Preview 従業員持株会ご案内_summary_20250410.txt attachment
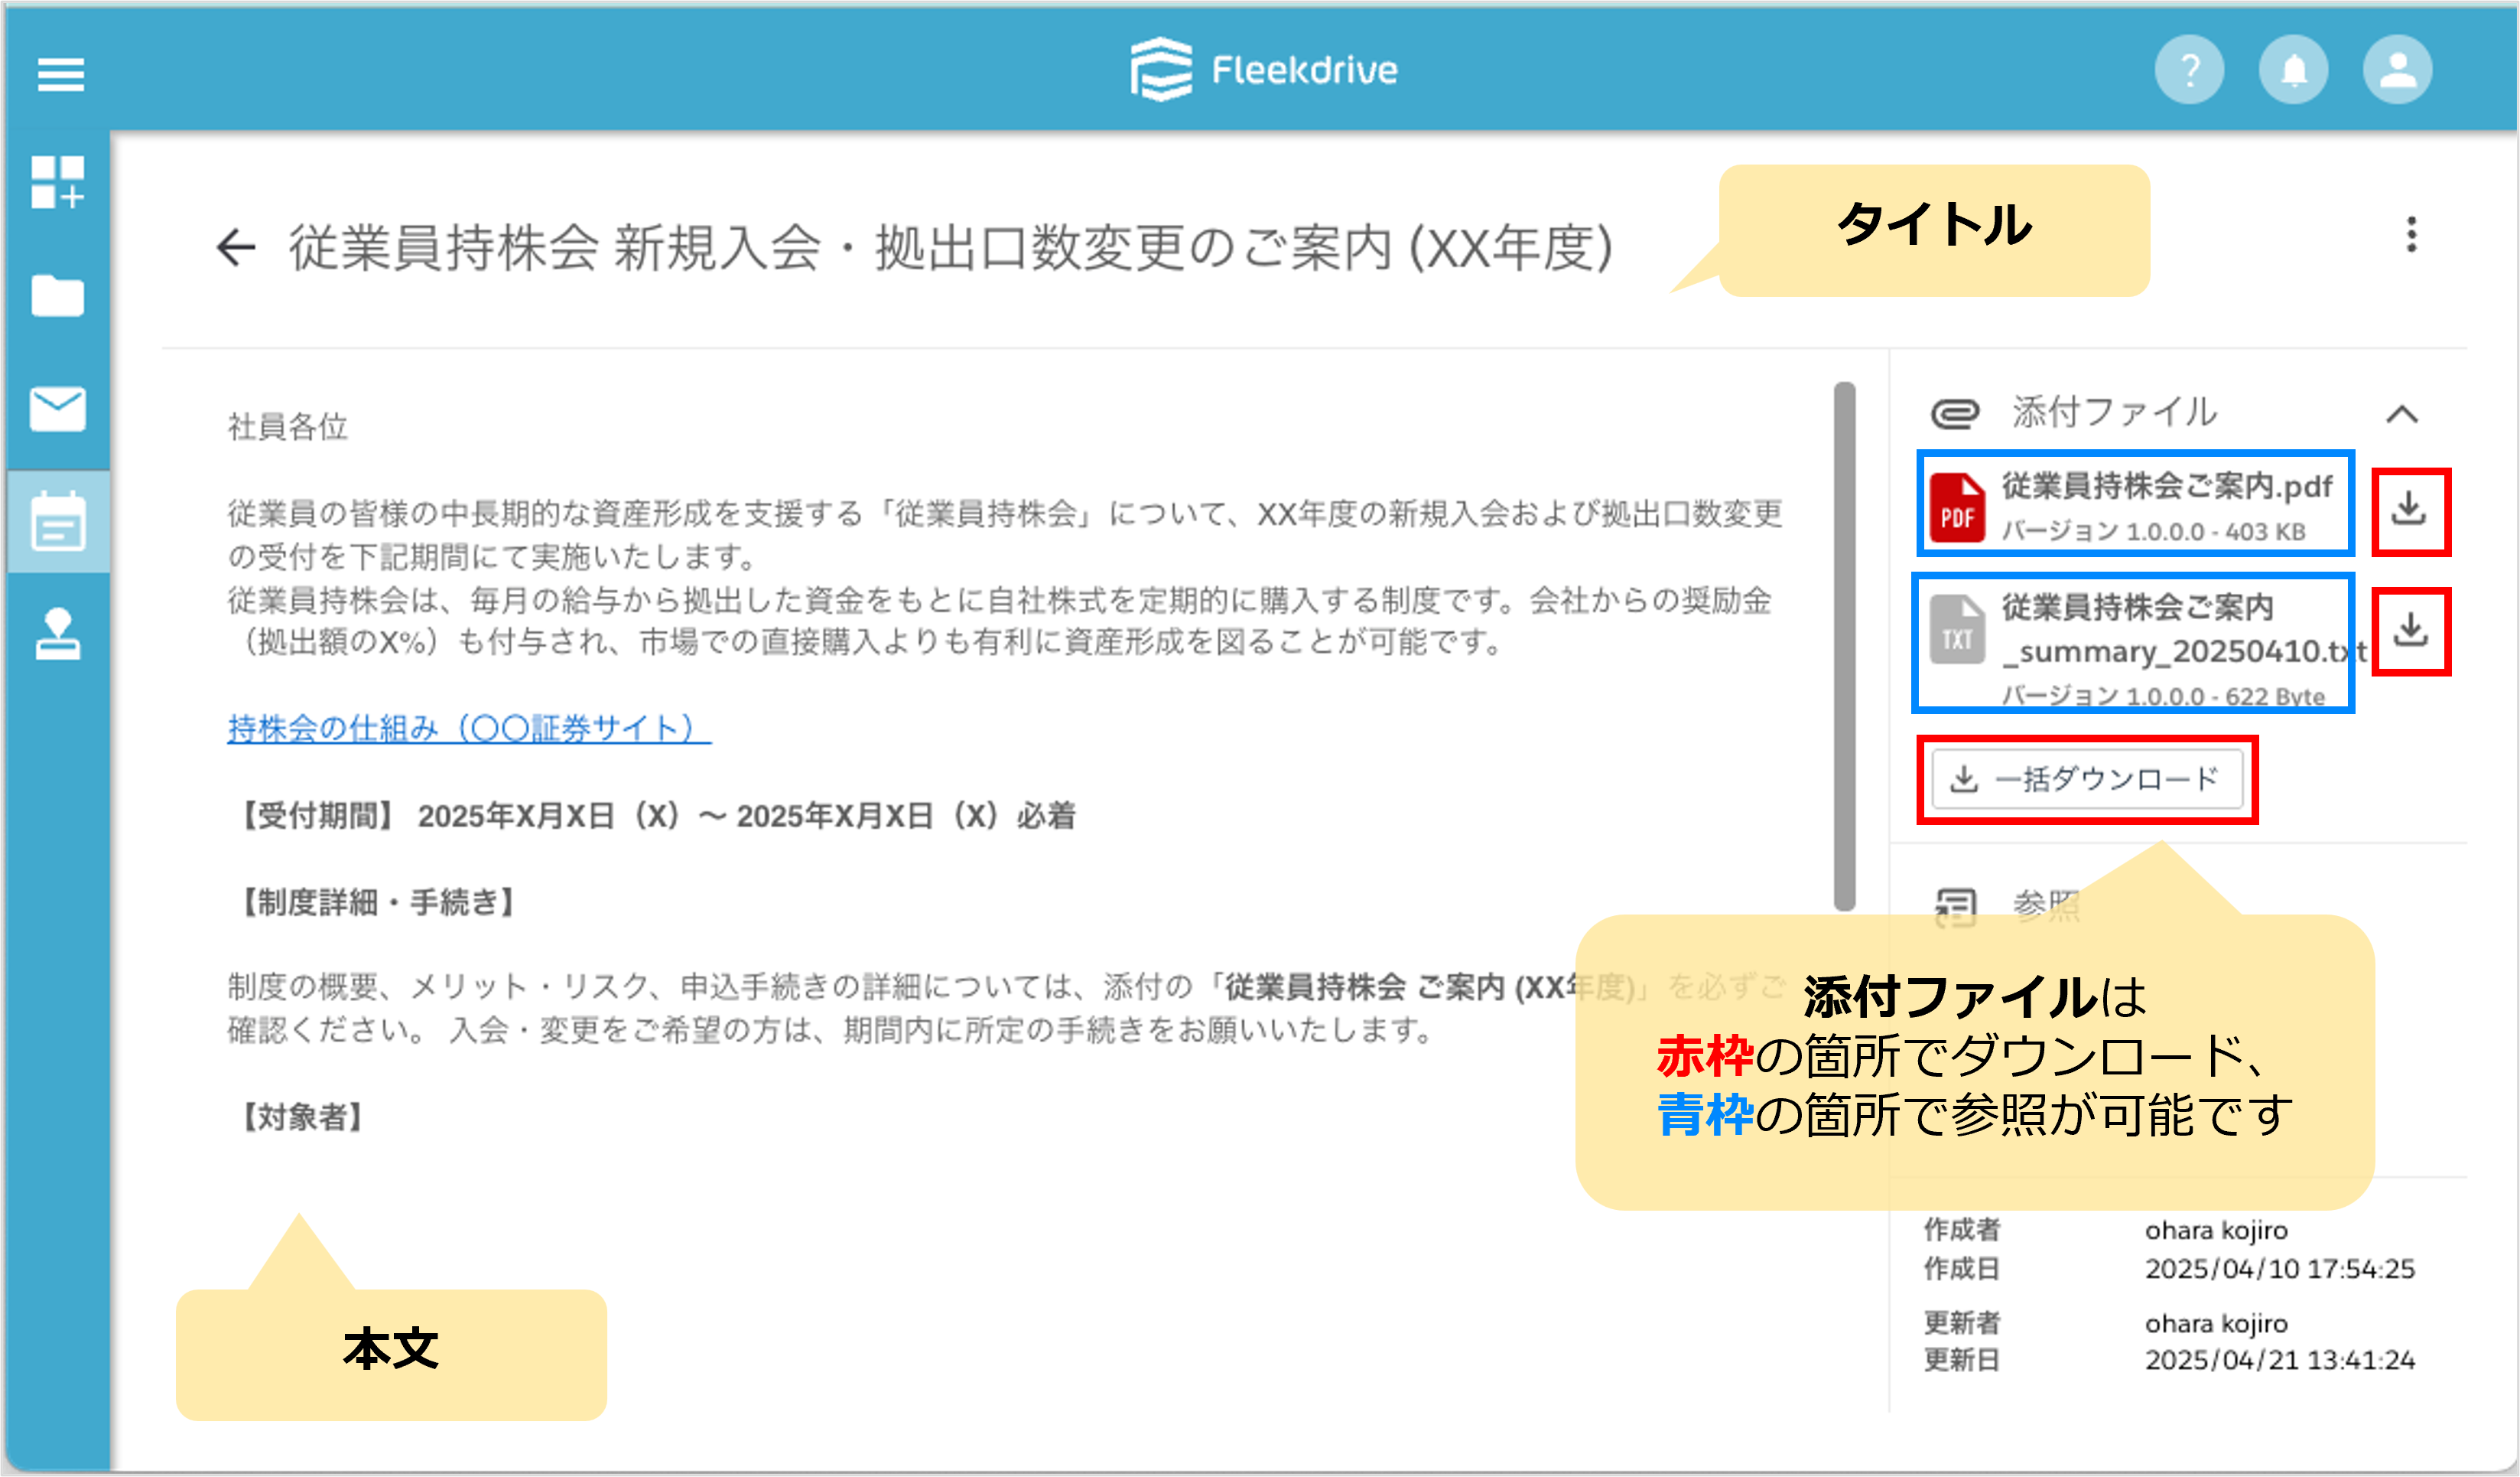 [2132, 642]
